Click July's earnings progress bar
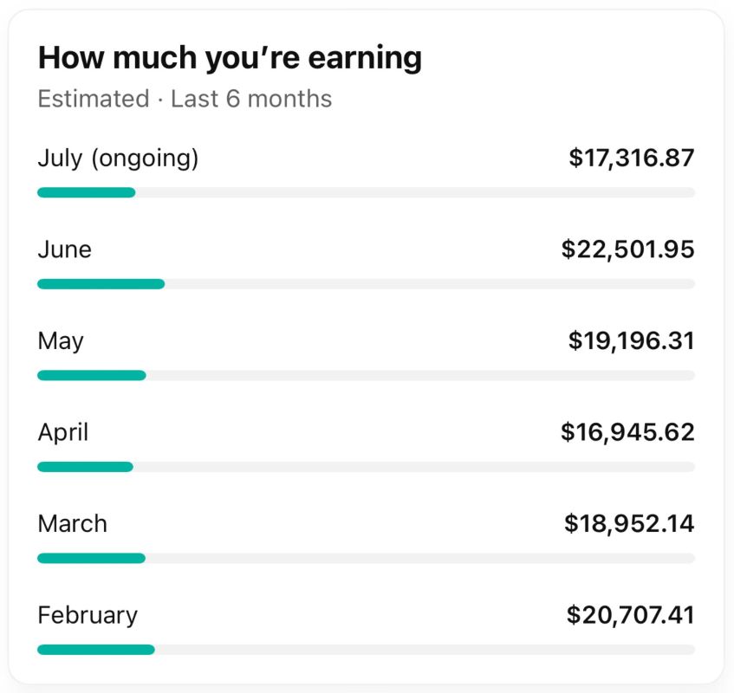The image size is (734, 693). 366,191
